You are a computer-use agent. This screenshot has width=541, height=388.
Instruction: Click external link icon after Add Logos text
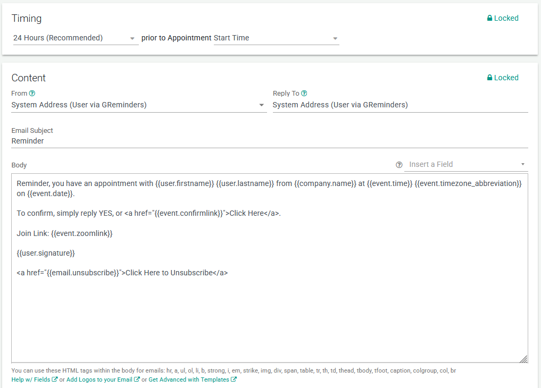pyautogui.click(x=137, y=379)
